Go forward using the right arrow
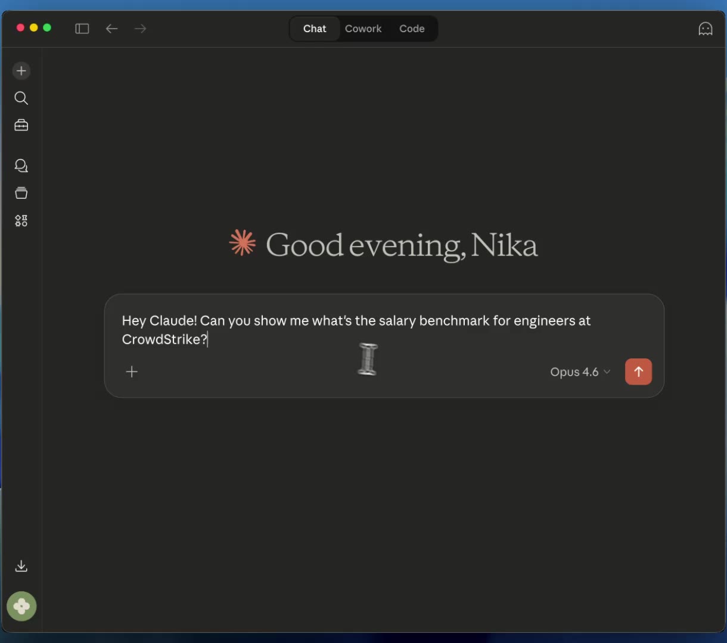 (x=140, y=29)
